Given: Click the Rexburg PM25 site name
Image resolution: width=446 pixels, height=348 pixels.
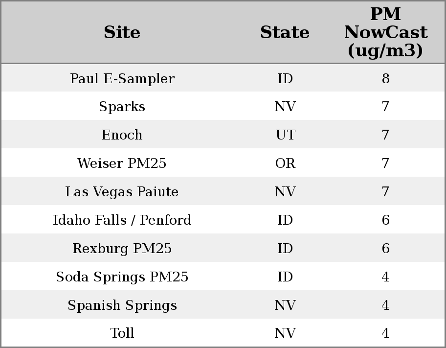Looking at the screenshot, I should tap(122, 249).
